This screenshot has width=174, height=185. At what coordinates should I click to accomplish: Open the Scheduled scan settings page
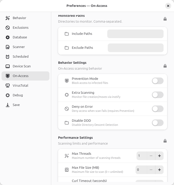(x=25, y=57)
